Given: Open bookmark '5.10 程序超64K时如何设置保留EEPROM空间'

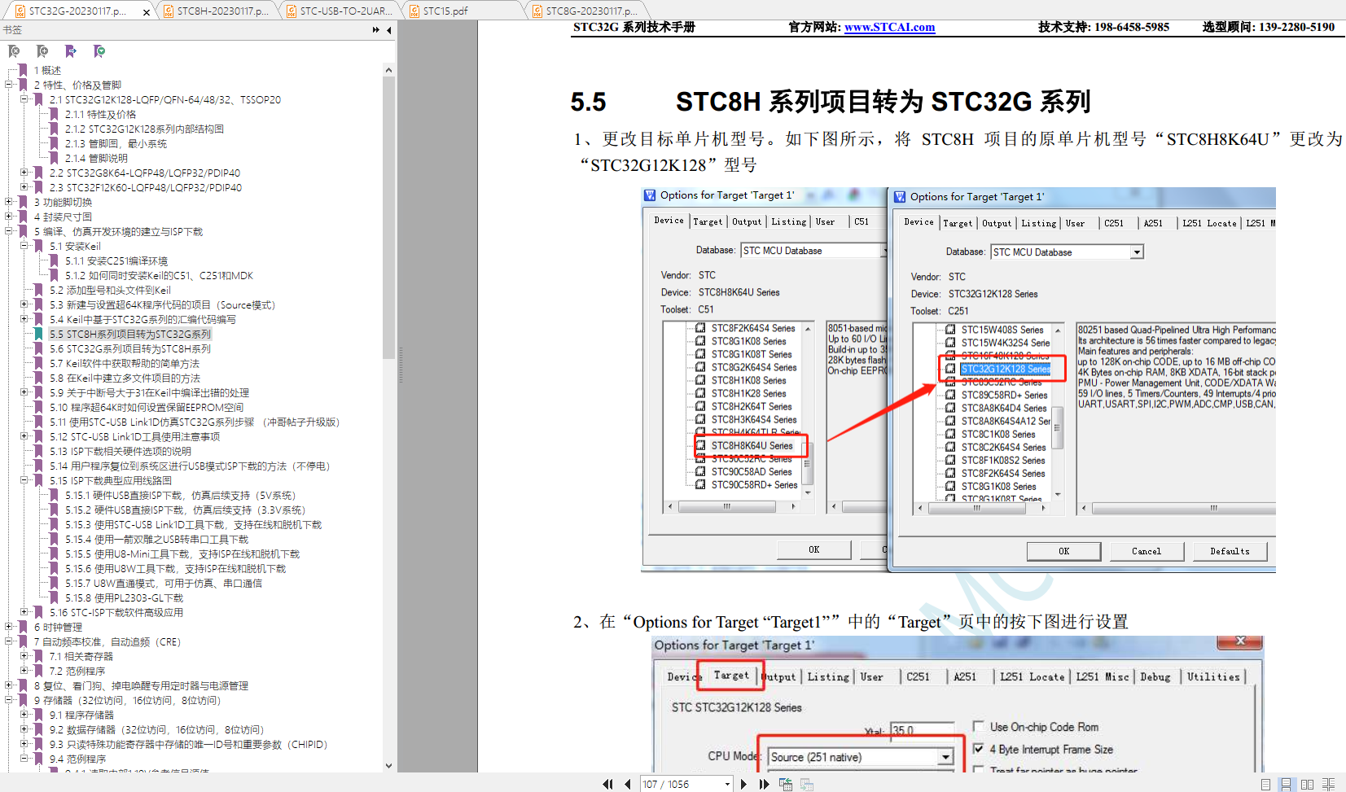Looking at the screenshot, I should (147, 407).
